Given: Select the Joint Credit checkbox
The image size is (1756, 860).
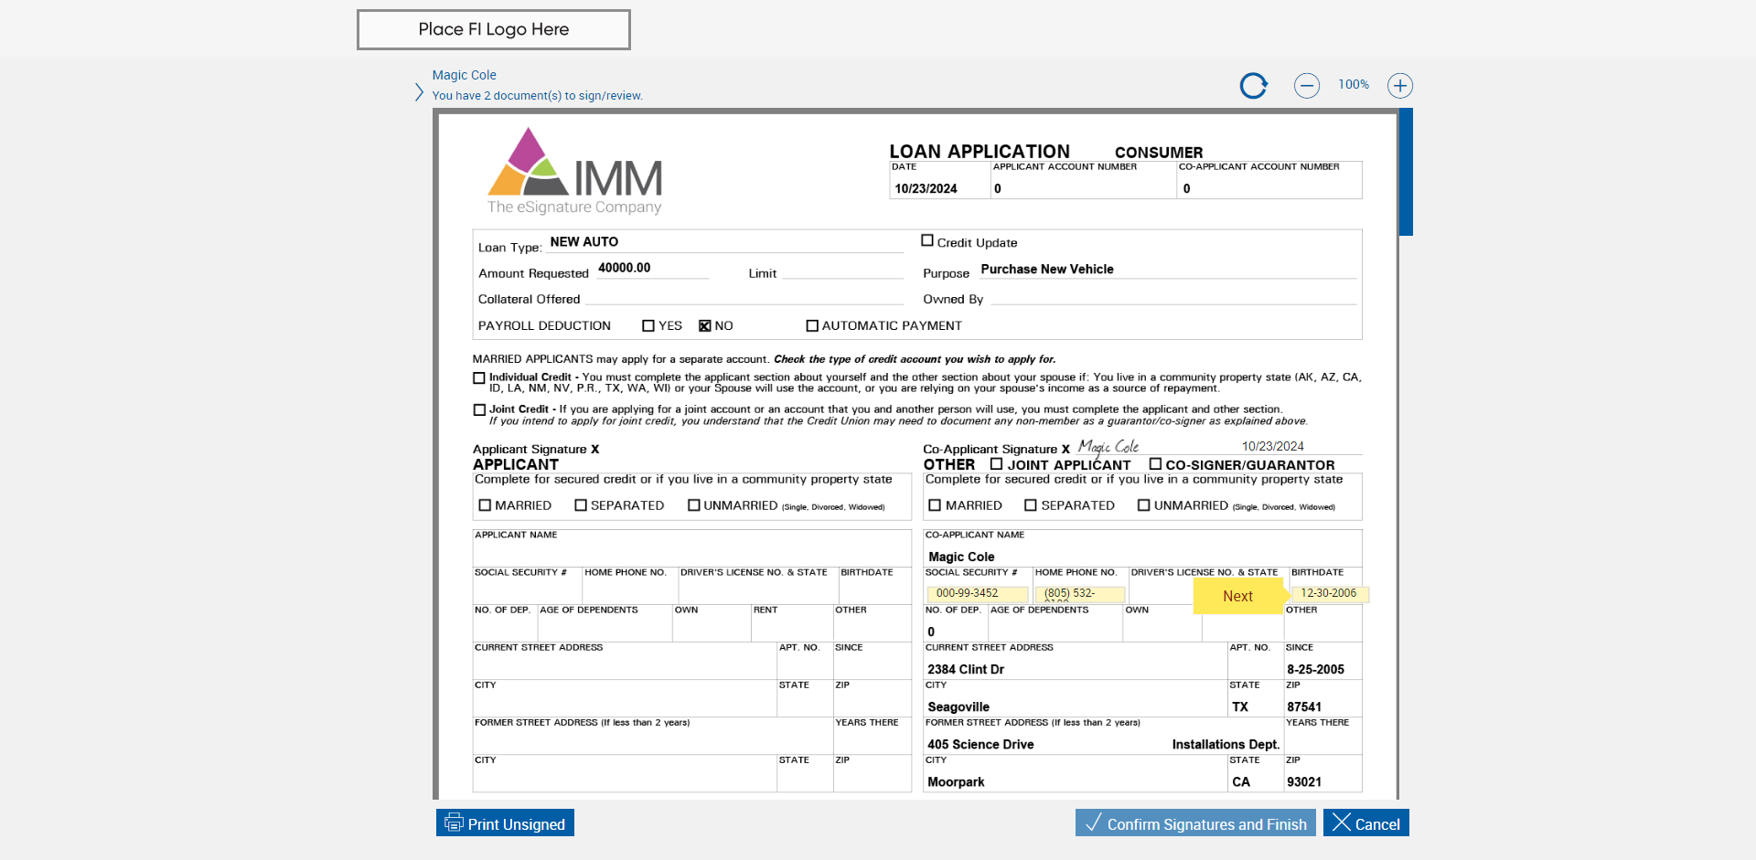Looking at the screenshot, I should tap(479, 409).
